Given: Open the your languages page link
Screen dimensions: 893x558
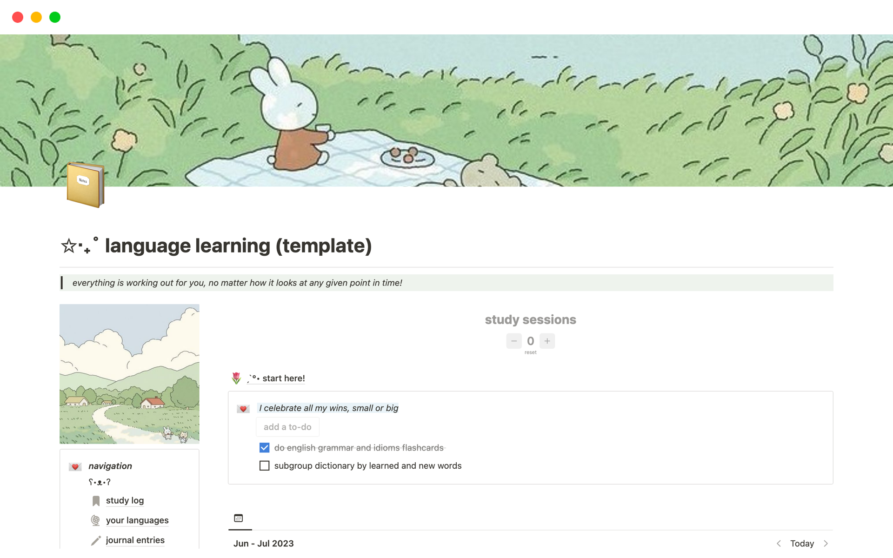Looking at the screenshot, I should pos(137,520).
